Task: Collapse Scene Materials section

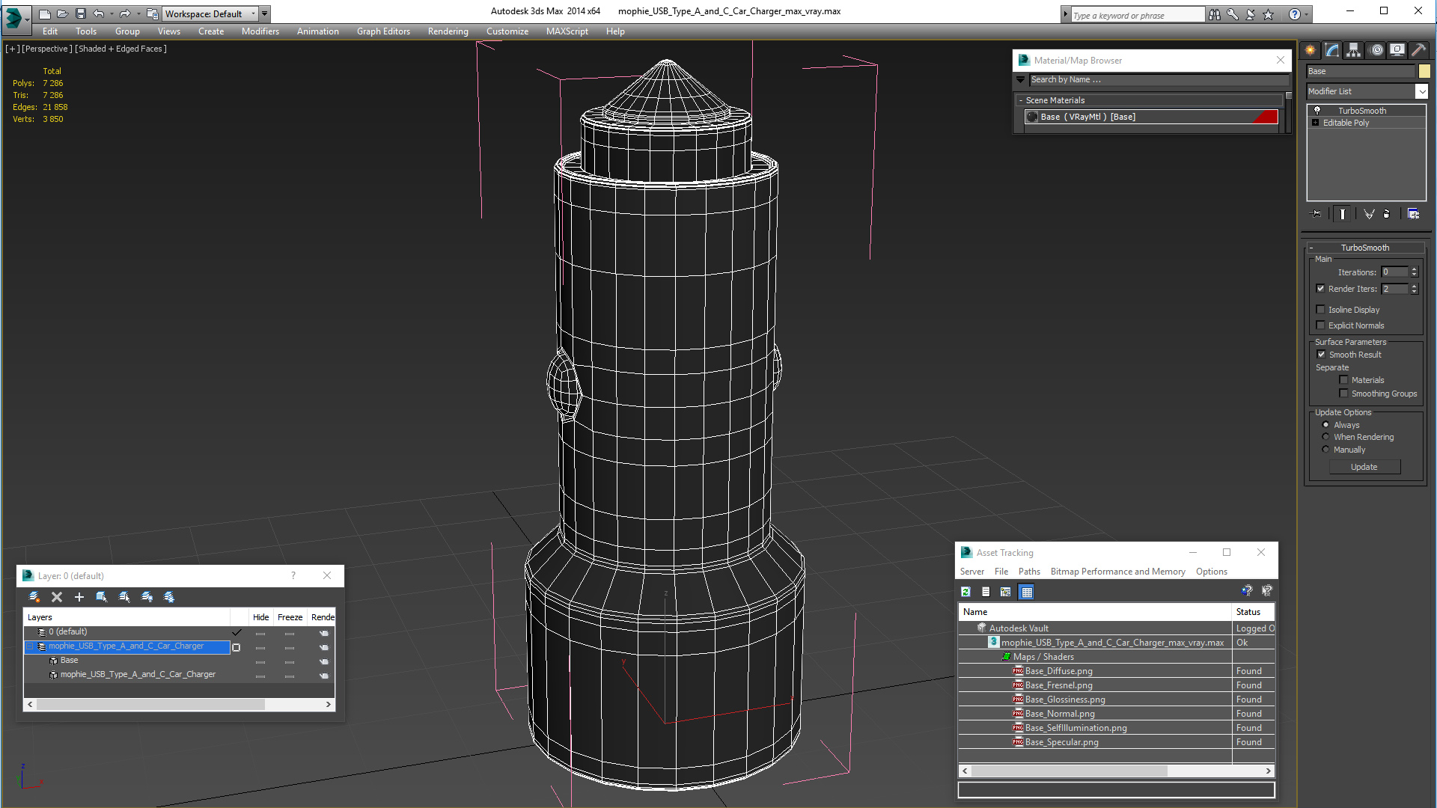Action: [1021, 100]
